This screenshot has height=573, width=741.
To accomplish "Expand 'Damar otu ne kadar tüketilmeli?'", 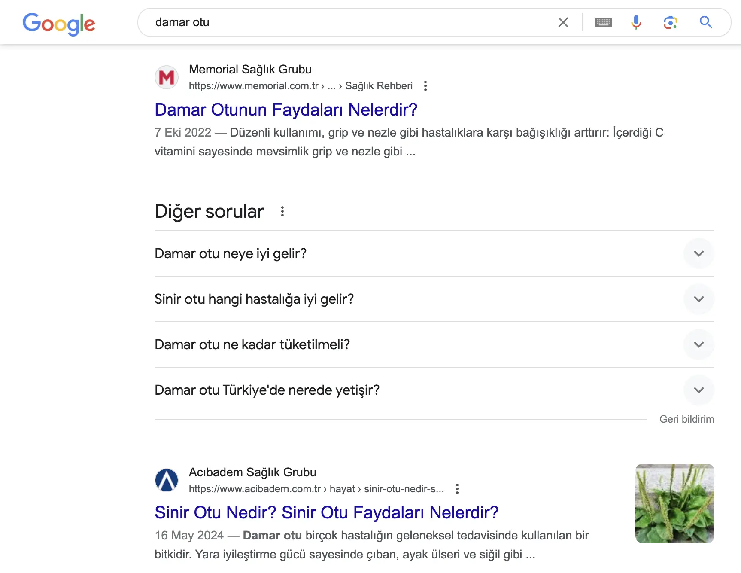I will click(434, 344).
